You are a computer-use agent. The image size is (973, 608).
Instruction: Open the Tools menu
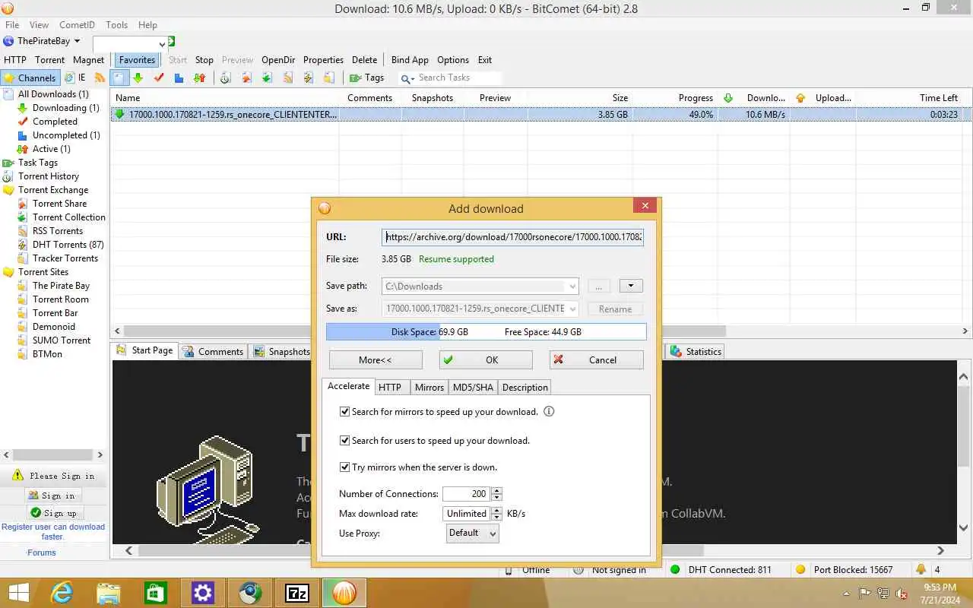click(x=116, y=25)
